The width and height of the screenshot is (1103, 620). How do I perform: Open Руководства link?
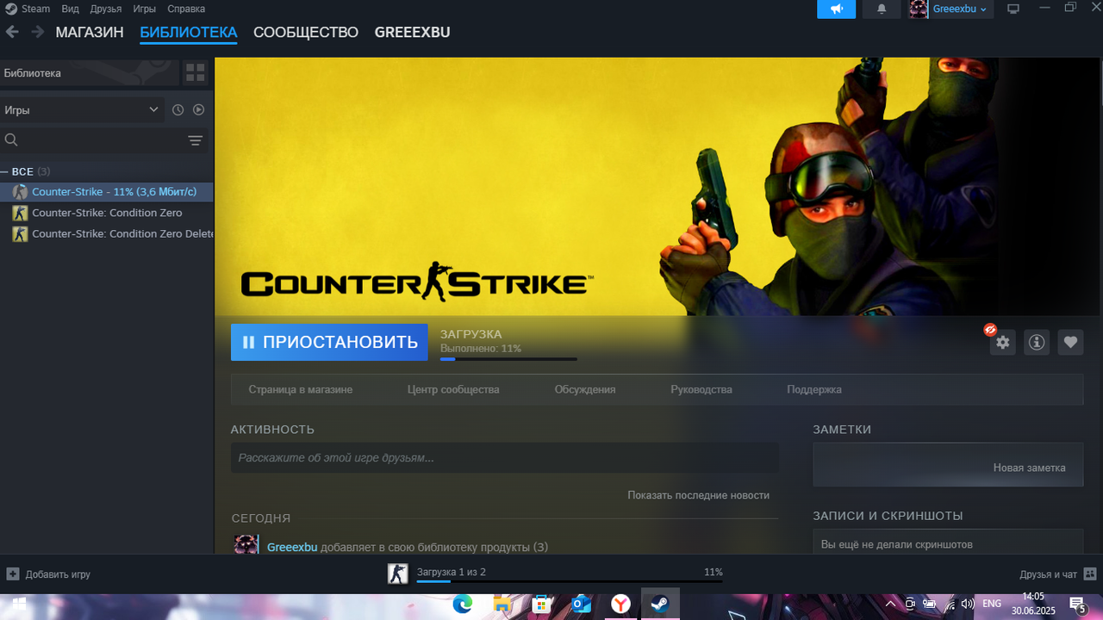[x=701, y=389]
